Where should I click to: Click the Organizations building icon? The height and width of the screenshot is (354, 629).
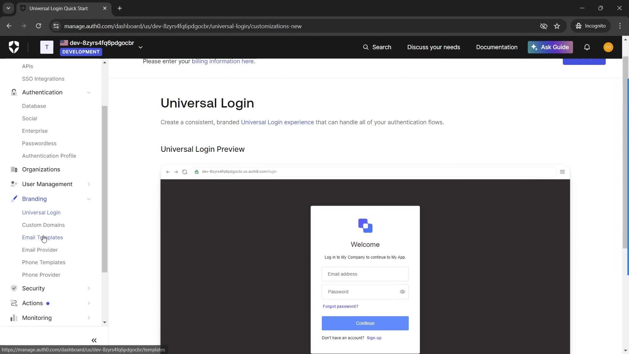pyautogui.click(x=14, y=169)
